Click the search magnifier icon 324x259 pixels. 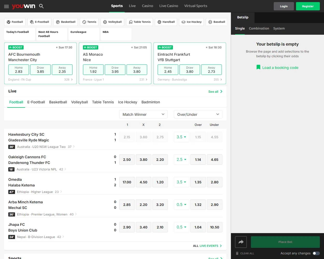tap(41, 6)
